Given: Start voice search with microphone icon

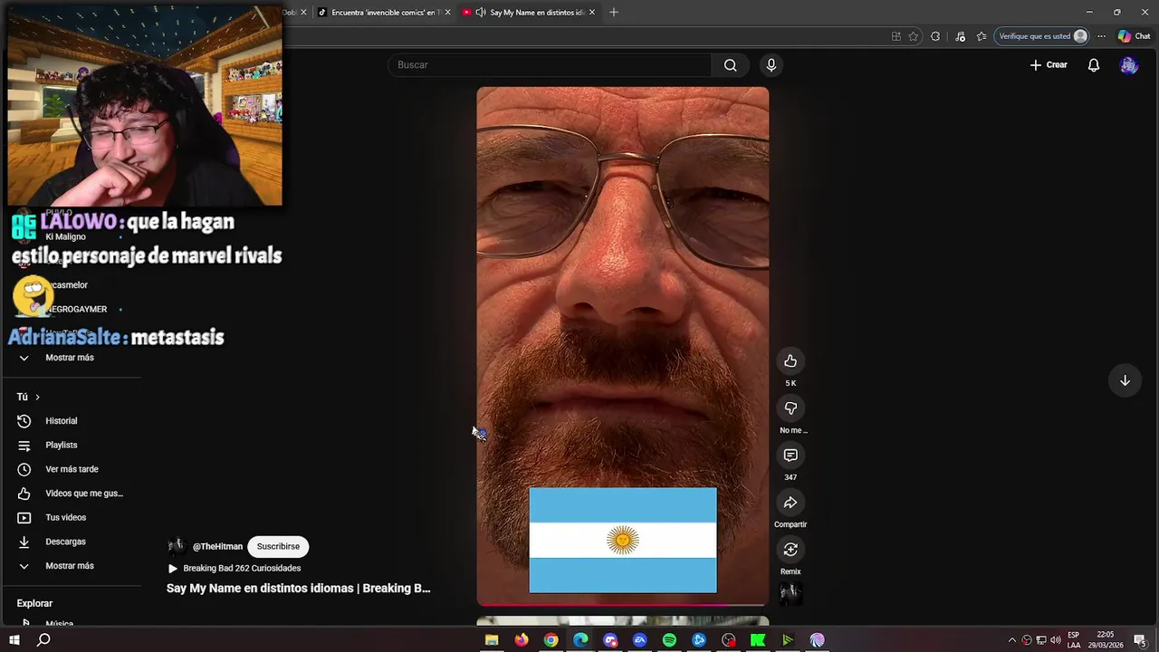Looking at the screenshot, I should click(771, 65).
